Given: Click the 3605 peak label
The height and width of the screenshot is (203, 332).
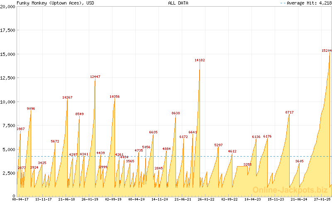Looking at the screenshot, I should tap(299, 161).
